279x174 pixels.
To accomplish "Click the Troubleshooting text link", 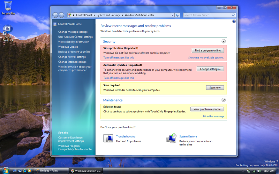I will tap(126, 136).
